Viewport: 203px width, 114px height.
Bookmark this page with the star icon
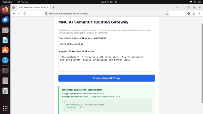pos(167,14)
